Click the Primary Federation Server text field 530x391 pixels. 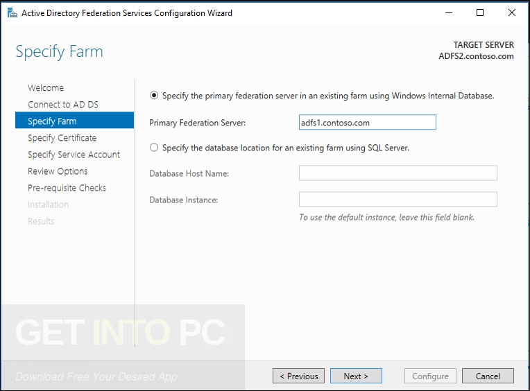(x=368, y=122)
